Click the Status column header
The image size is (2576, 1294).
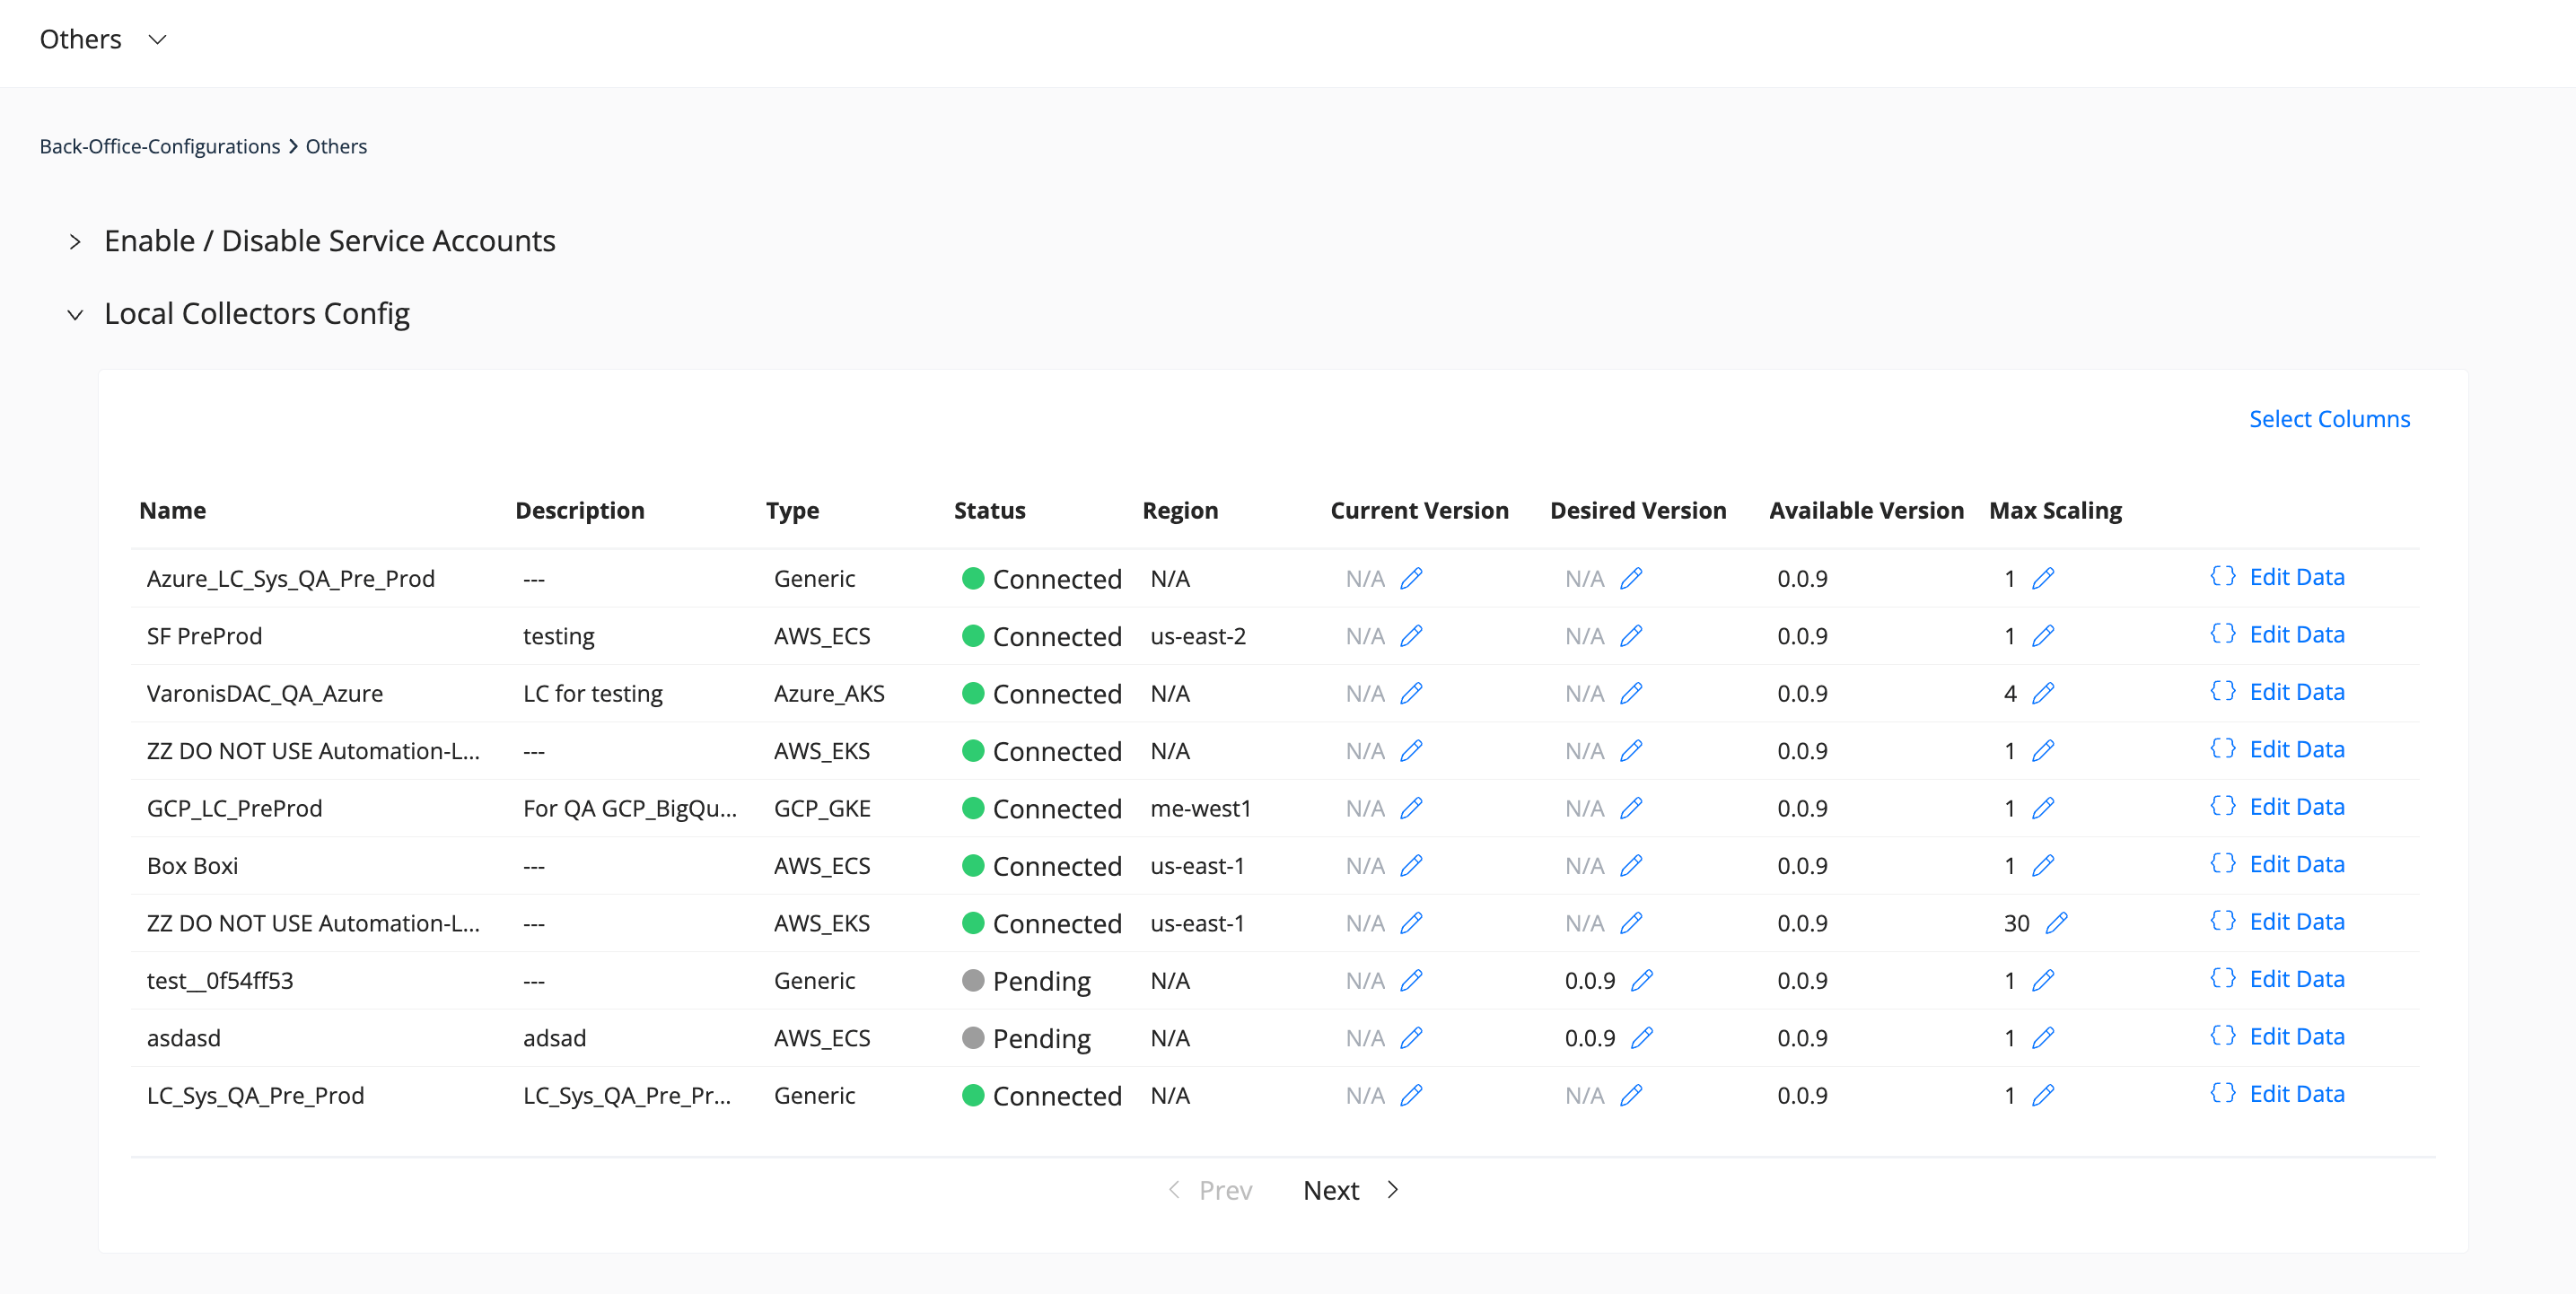tap(989, 511)
